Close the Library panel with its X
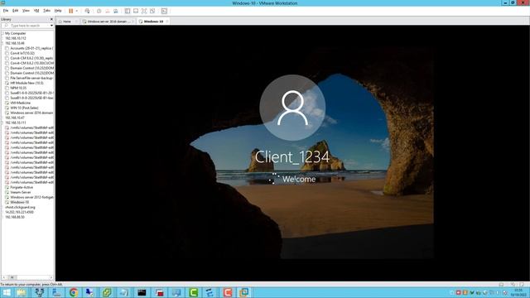Screen dimensions: 530x298 coord(51,19)
